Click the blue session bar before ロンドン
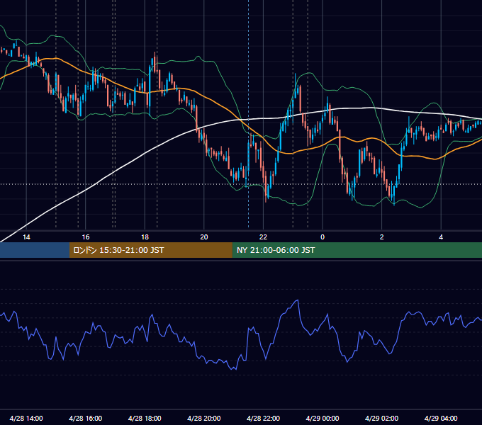Viewport: 482px width, 425px height. (35, 250)
